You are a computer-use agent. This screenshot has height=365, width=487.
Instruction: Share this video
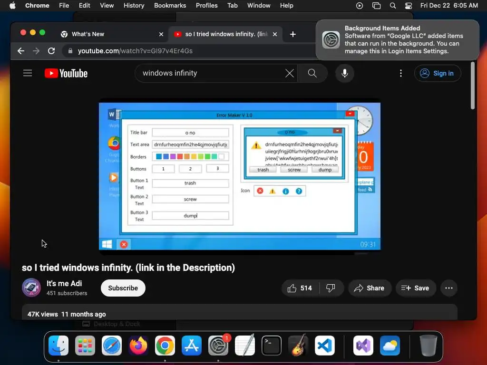(370, 288)
